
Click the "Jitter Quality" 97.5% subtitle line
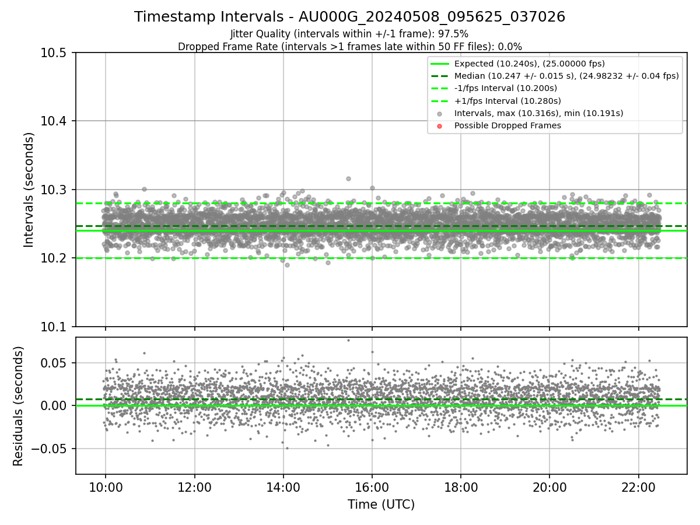[x=349, y=34]
